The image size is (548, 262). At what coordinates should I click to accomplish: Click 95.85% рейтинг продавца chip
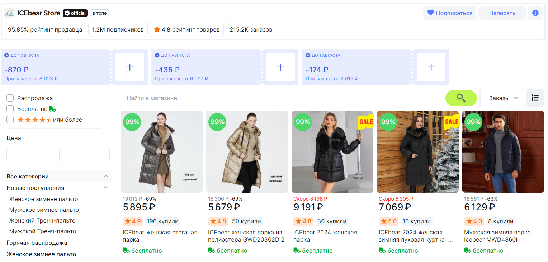coord(45,29)
